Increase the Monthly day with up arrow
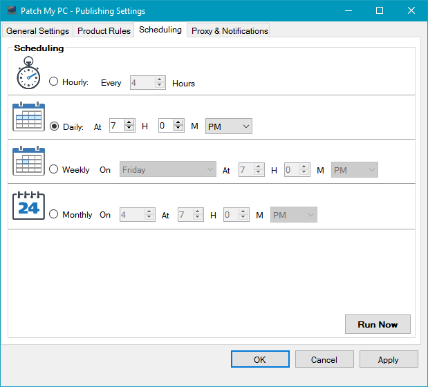This screenshot has height=387, width=428. (149, 211)
